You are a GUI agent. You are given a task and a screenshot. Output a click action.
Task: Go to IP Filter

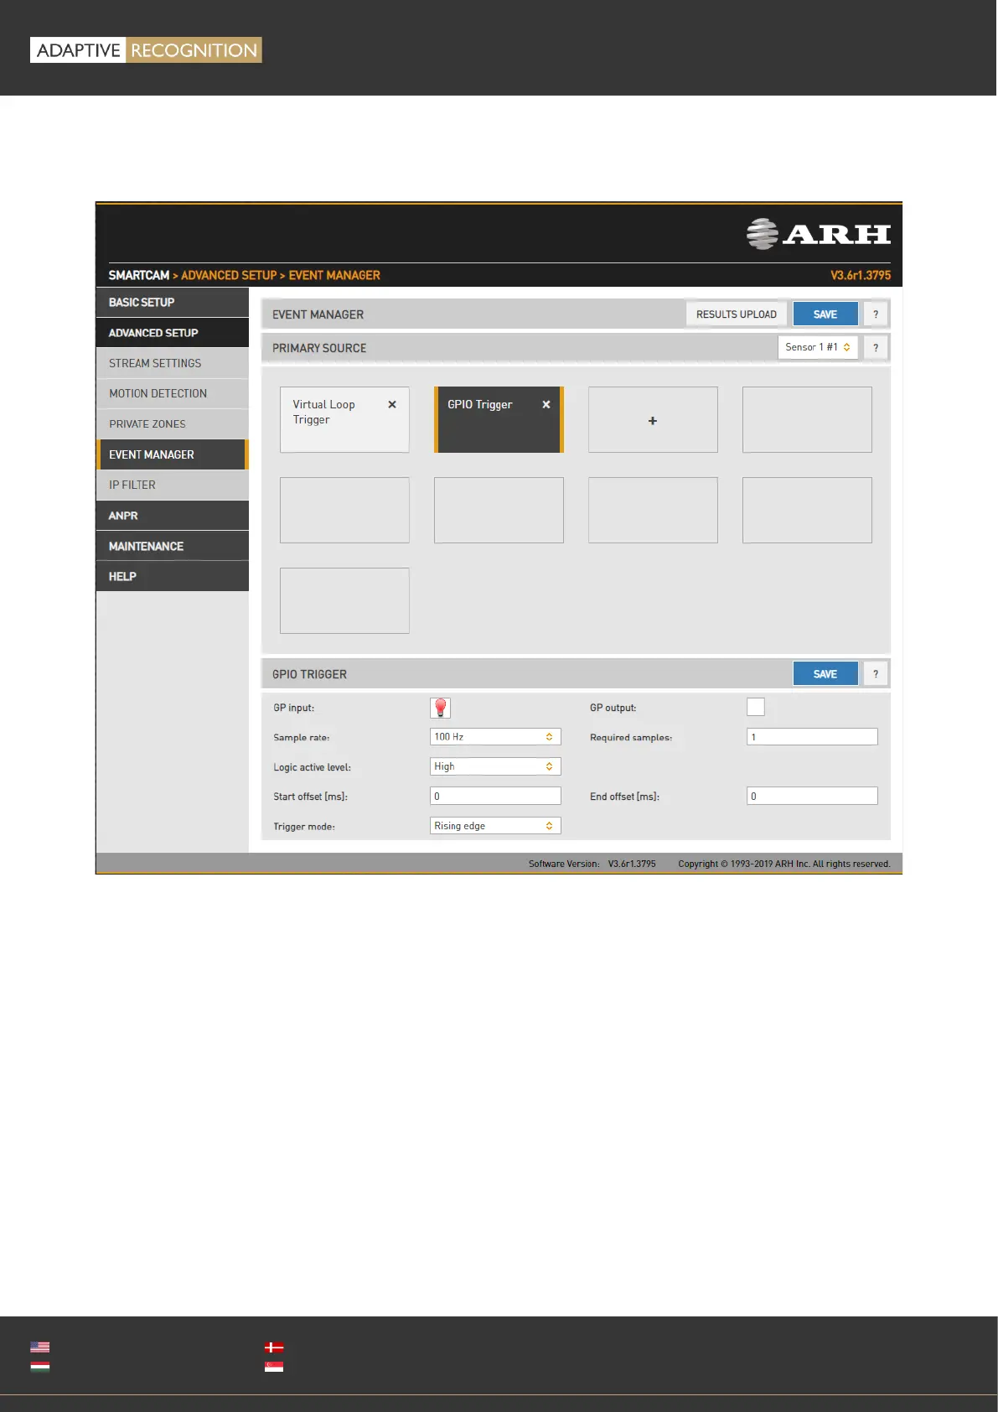point(173,485)
